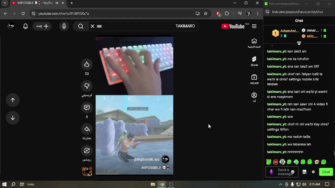Screen dimensions: 335x188
Task: Open the You account section
Action: pos(254,97)
